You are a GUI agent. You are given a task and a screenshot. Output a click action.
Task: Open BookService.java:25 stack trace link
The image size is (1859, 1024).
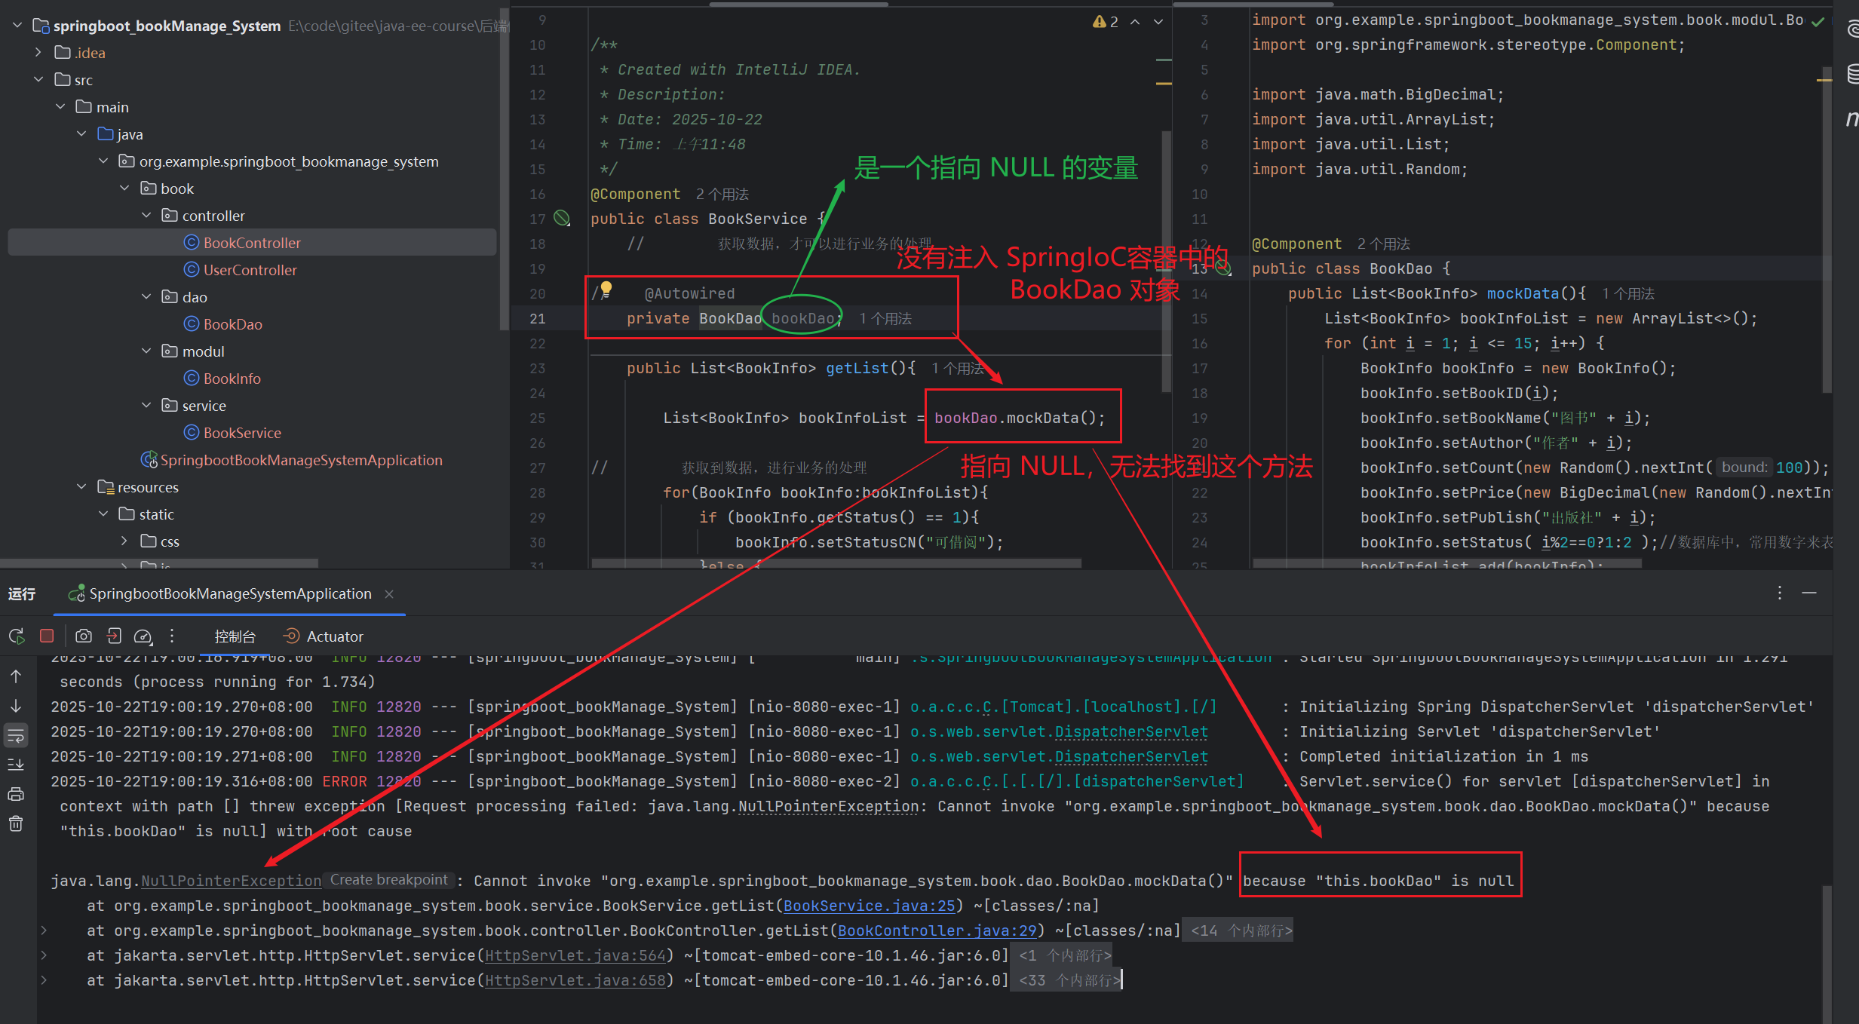pos(870,906)
